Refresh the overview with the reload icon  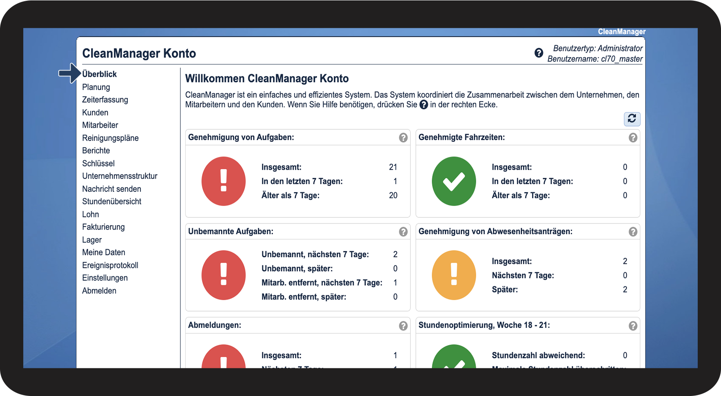[x=632, y=119]
